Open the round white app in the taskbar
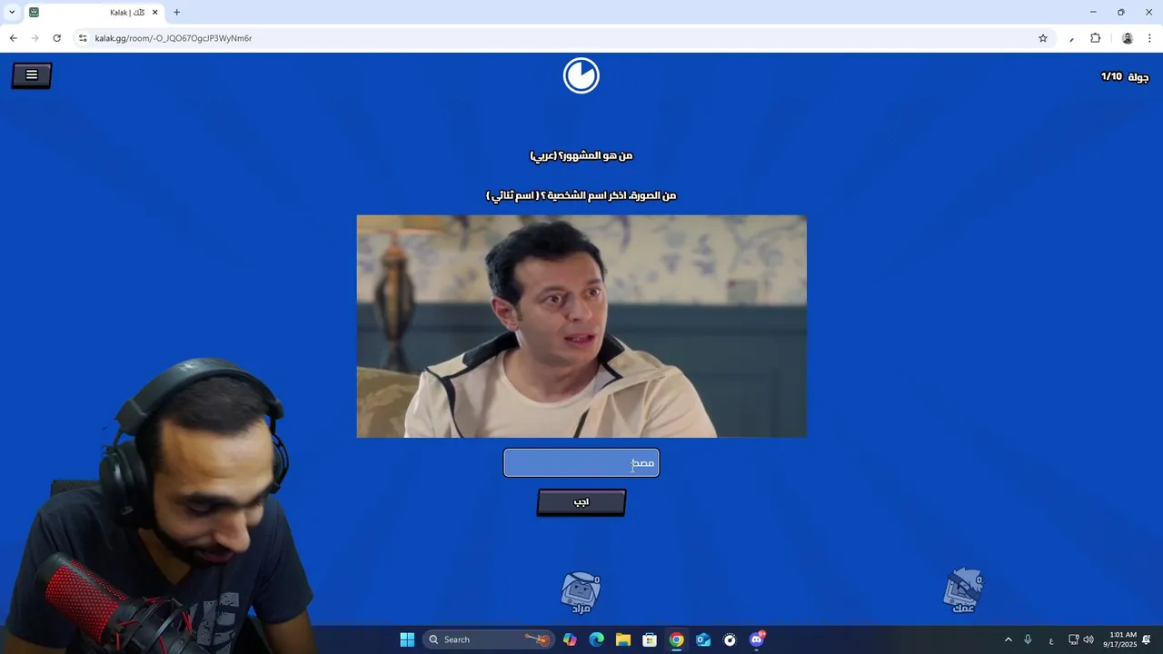 coord(730,639)
